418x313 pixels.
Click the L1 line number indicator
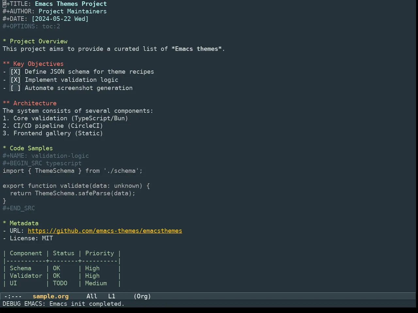coord(112,296)
